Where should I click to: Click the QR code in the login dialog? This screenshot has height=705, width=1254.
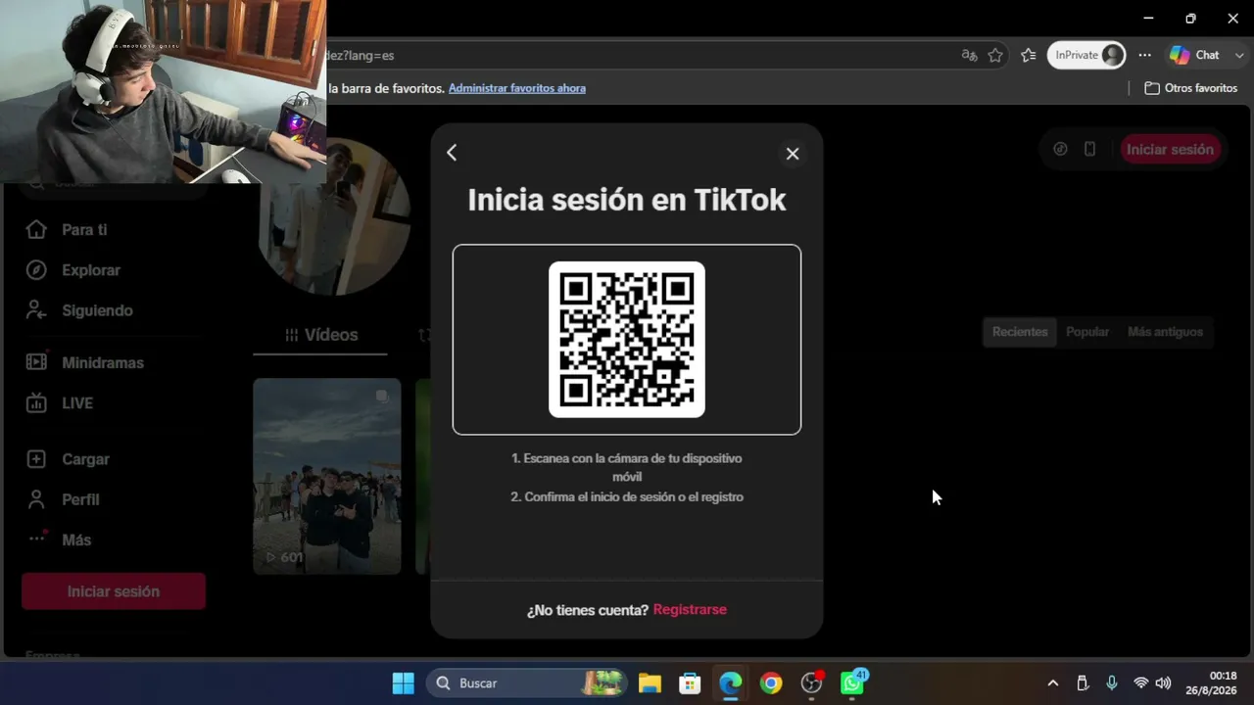click(627, 340)
